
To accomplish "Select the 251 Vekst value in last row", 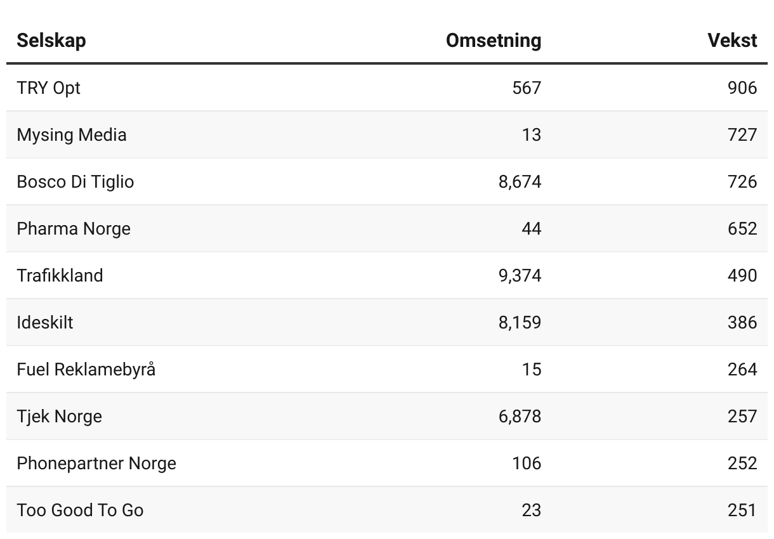I will pyautogui.click(x=742, y=510).
